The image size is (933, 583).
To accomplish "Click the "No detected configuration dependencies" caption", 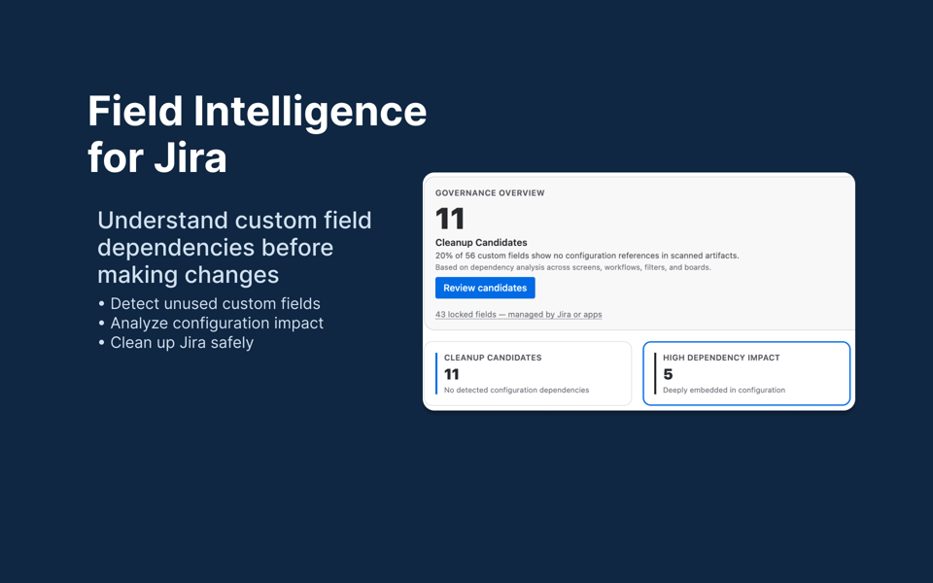I will coord(516,391).
